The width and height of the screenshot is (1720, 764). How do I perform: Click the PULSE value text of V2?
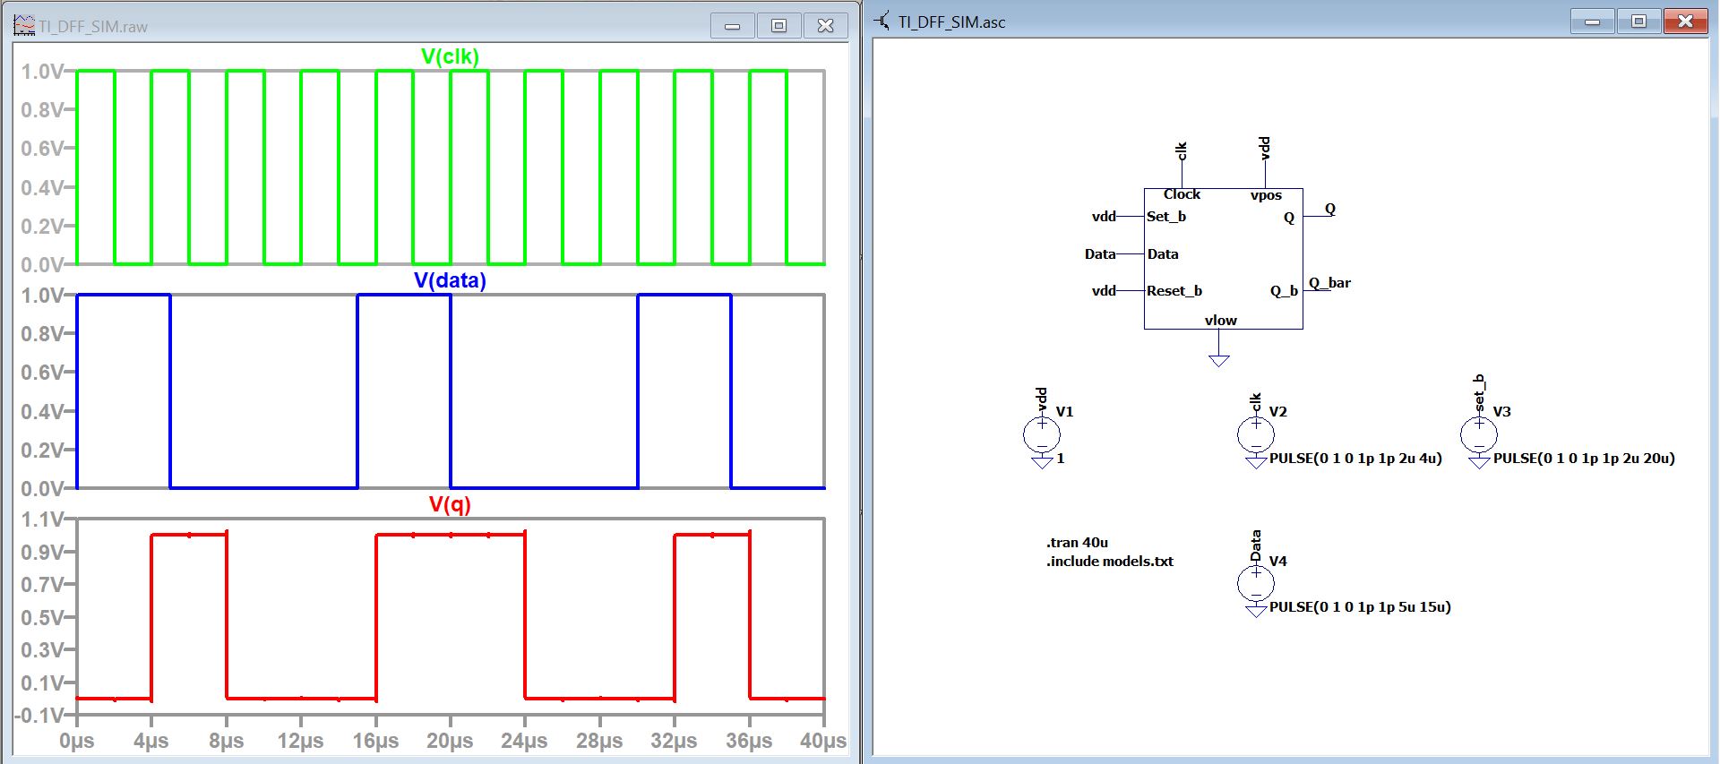1354,459
